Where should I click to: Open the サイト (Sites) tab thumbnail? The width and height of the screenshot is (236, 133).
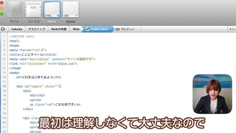tap(15, 9)
